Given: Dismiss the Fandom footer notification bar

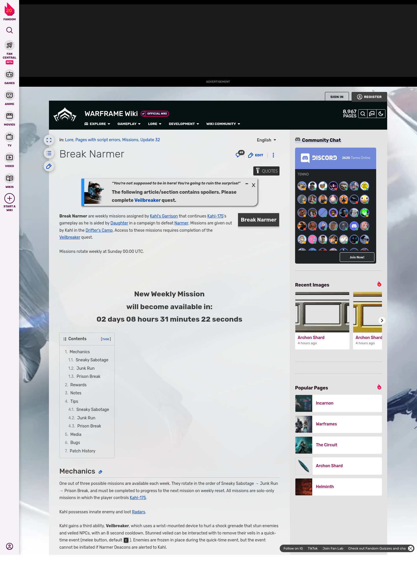Looking at the screenshot, I should point(411,548).
